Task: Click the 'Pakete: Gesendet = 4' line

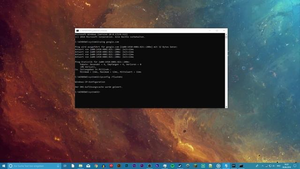Action: (111, 65)
